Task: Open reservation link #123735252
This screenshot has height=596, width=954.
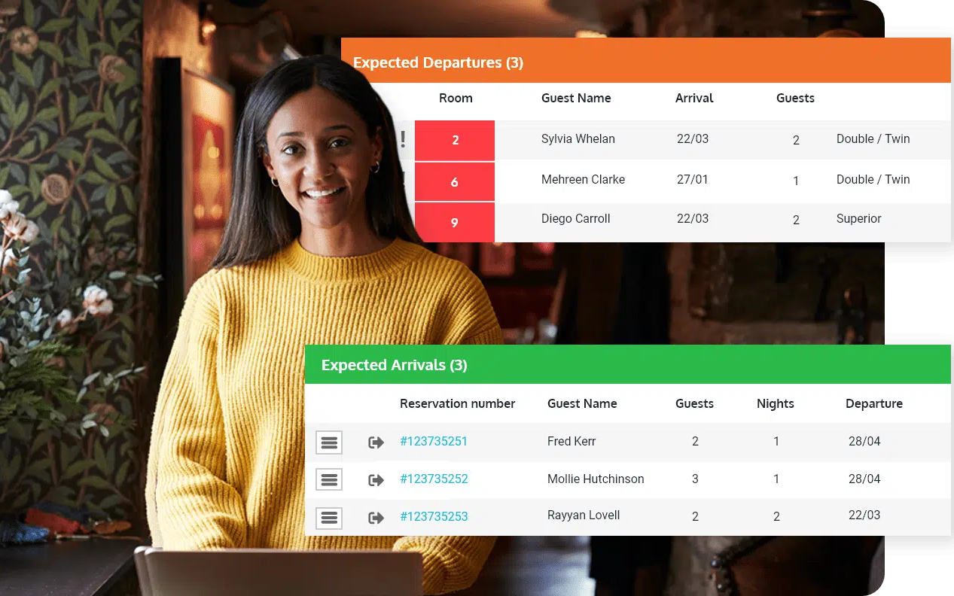Action: coord(434,479)
